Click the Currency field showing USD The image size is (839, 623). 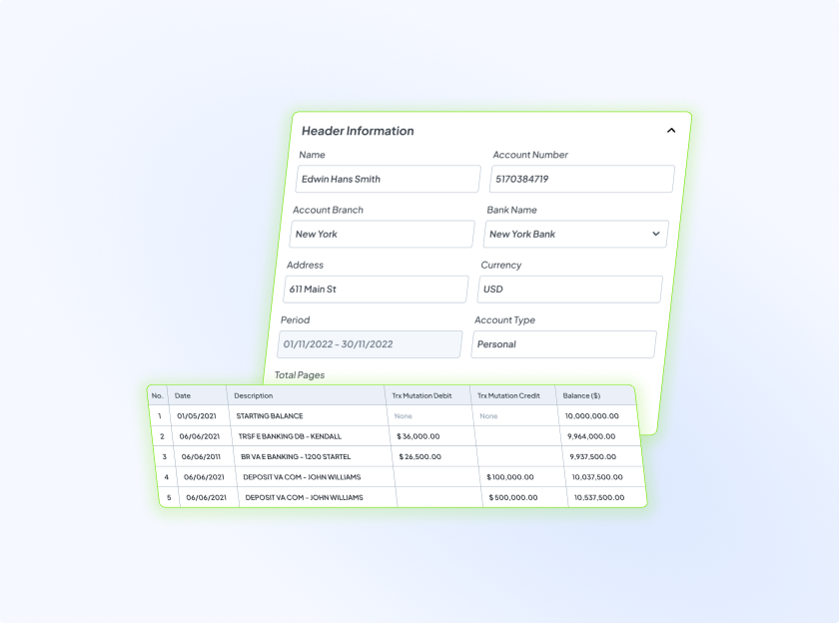tap(569, 290)
